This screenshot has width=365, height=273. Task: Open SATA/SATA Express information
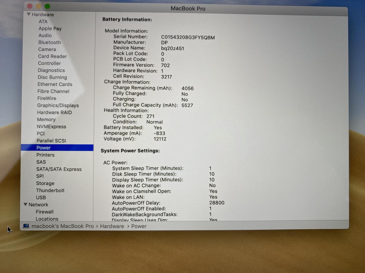pyautogui.click(x=59, y=169)
